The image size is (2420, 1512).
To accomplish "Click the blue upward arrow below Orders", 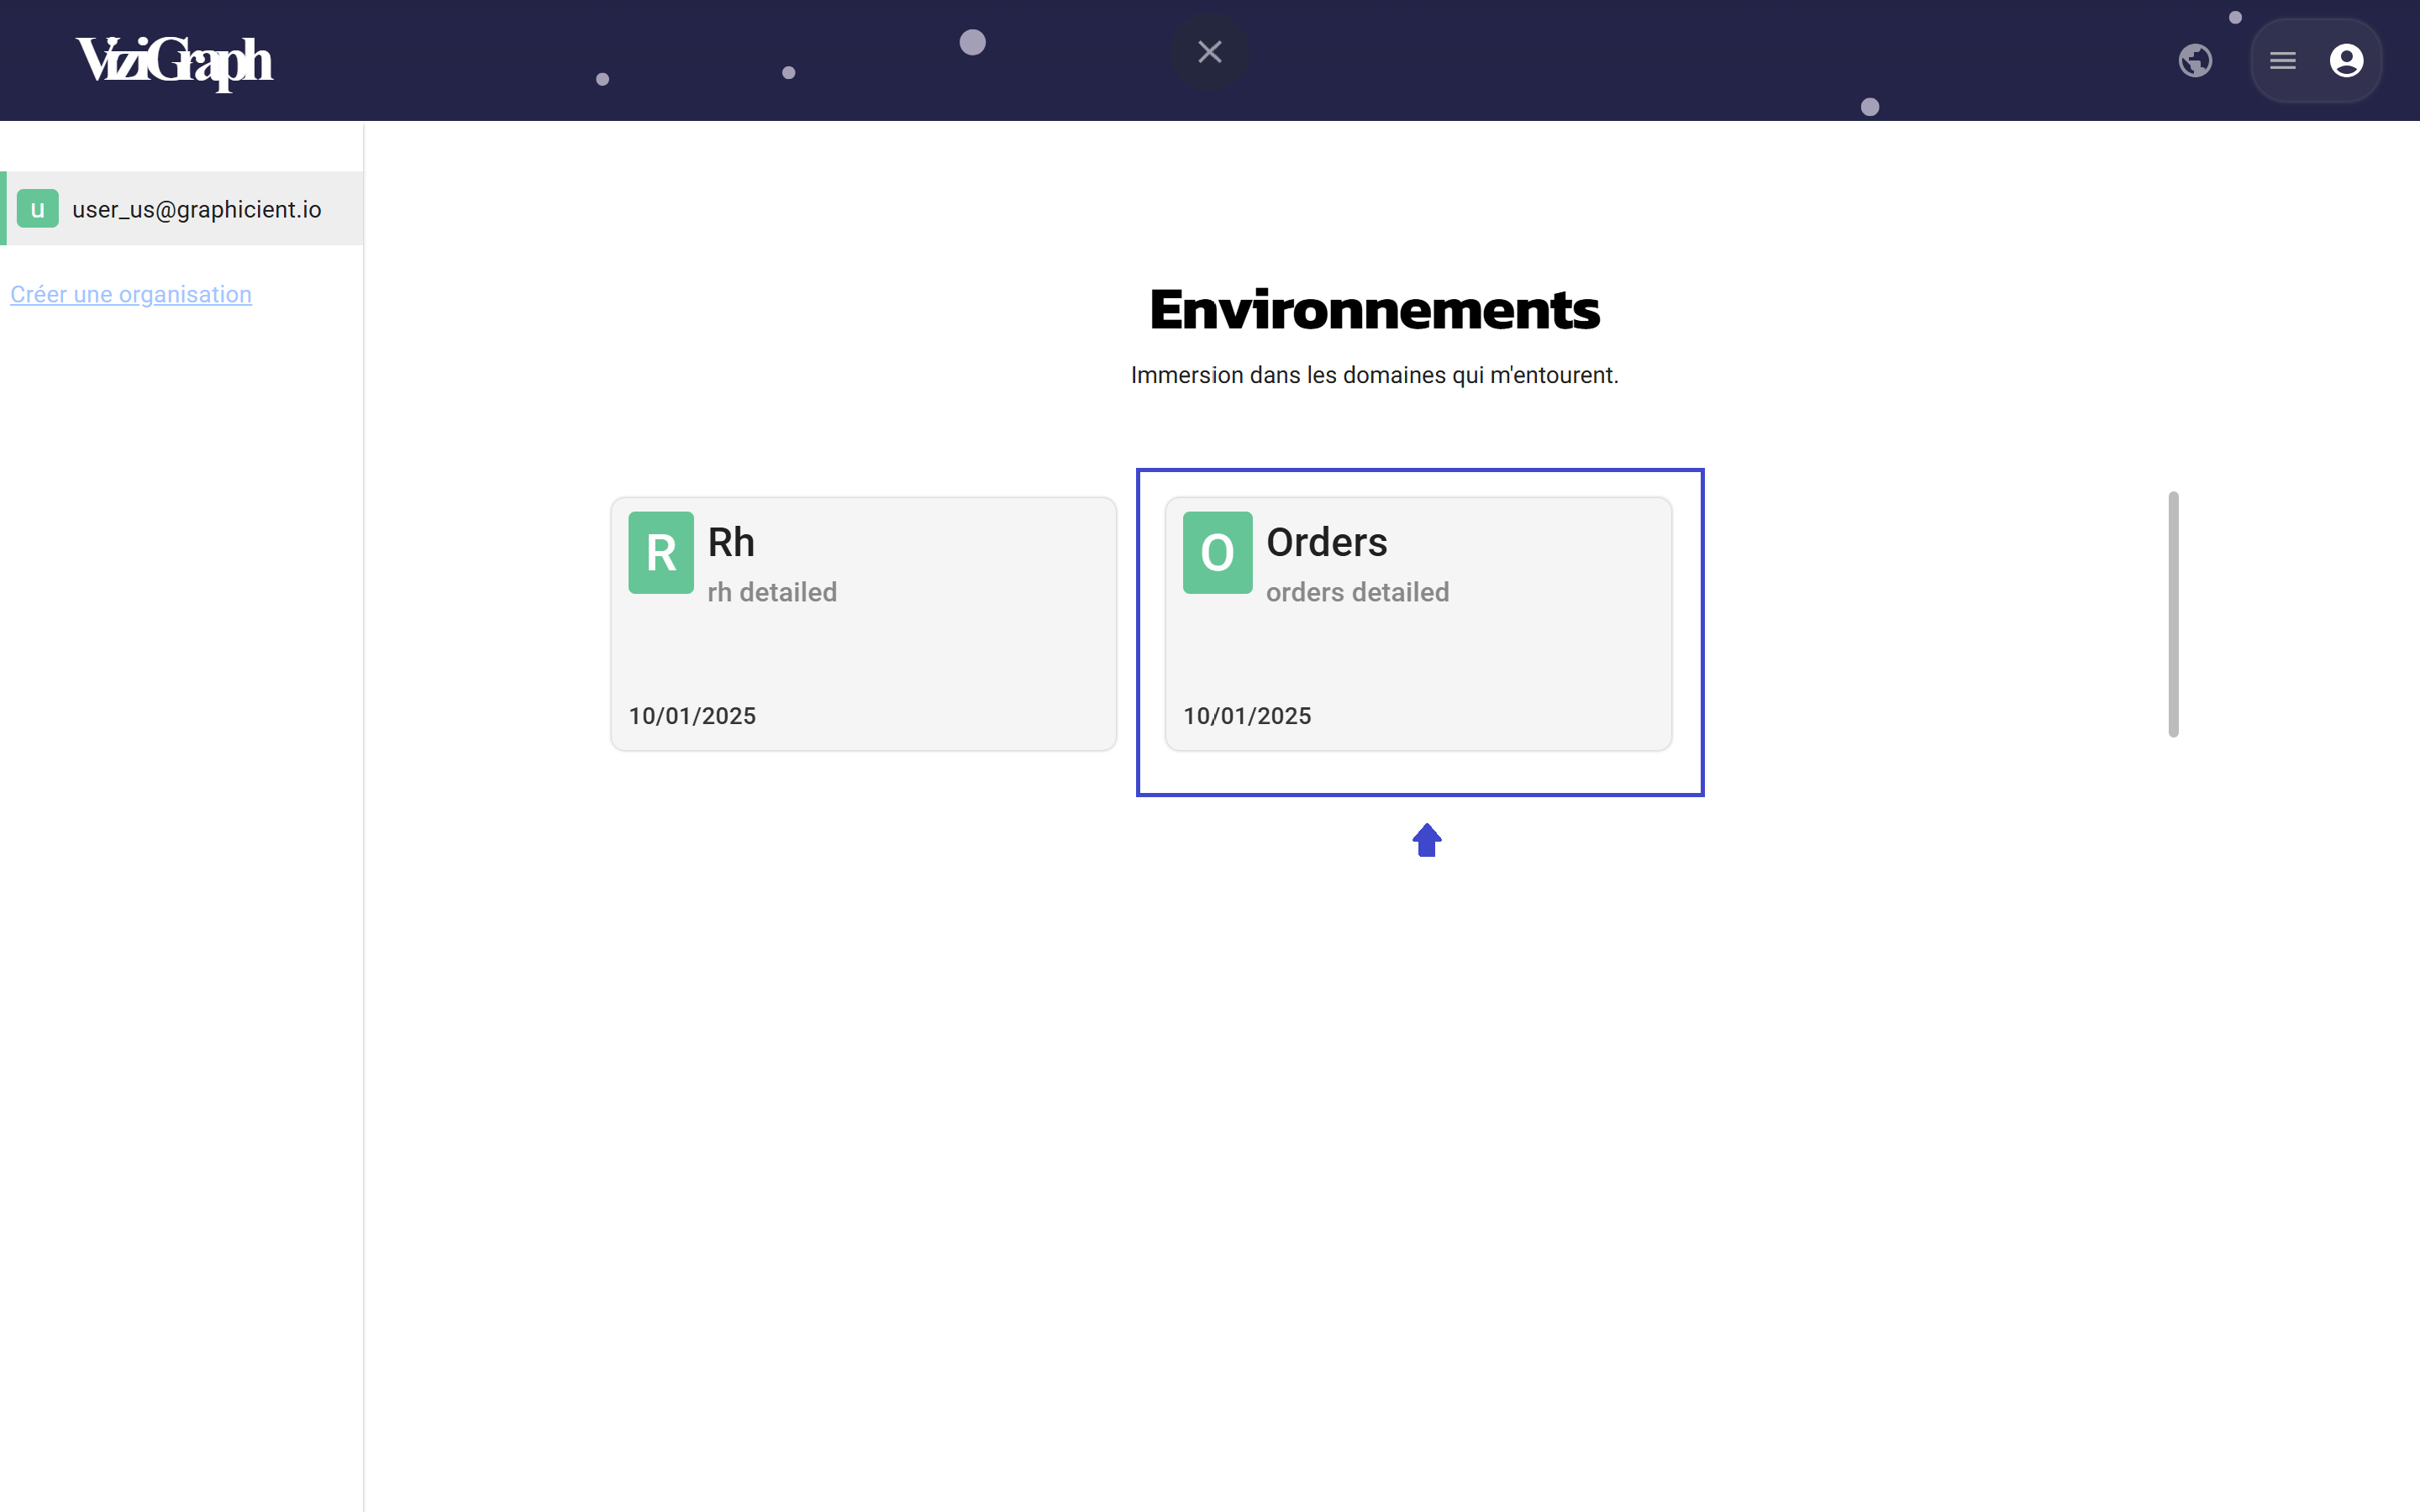I will [1426, 840].
